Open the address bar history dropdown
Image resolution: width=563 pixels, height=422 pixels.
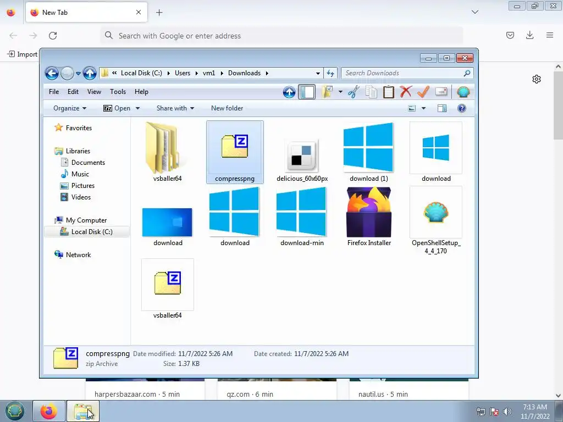click(318, 73)
